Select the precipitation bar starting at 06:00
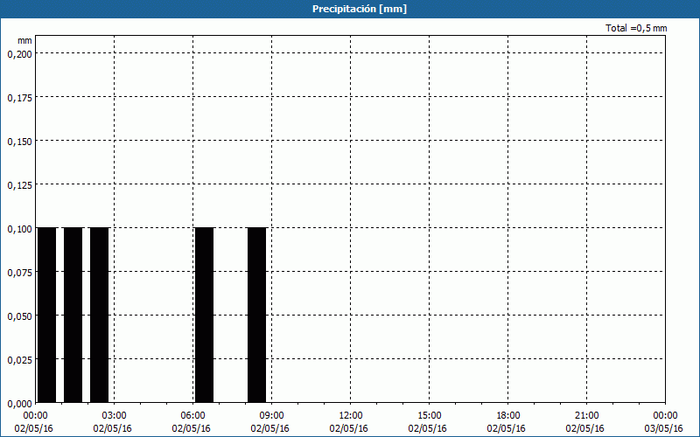The image size is (700, 437). click(x=204, y=315)
